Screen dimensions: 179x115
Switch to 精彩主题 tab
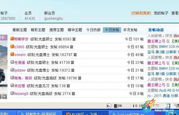(x=38, y=30)
